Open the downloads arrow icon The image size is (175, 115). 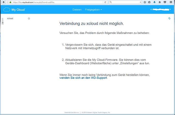click(154, 2)
